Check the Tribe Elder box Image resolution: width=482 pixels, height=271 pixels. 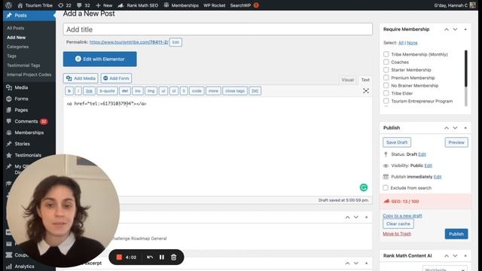point(386,93)
